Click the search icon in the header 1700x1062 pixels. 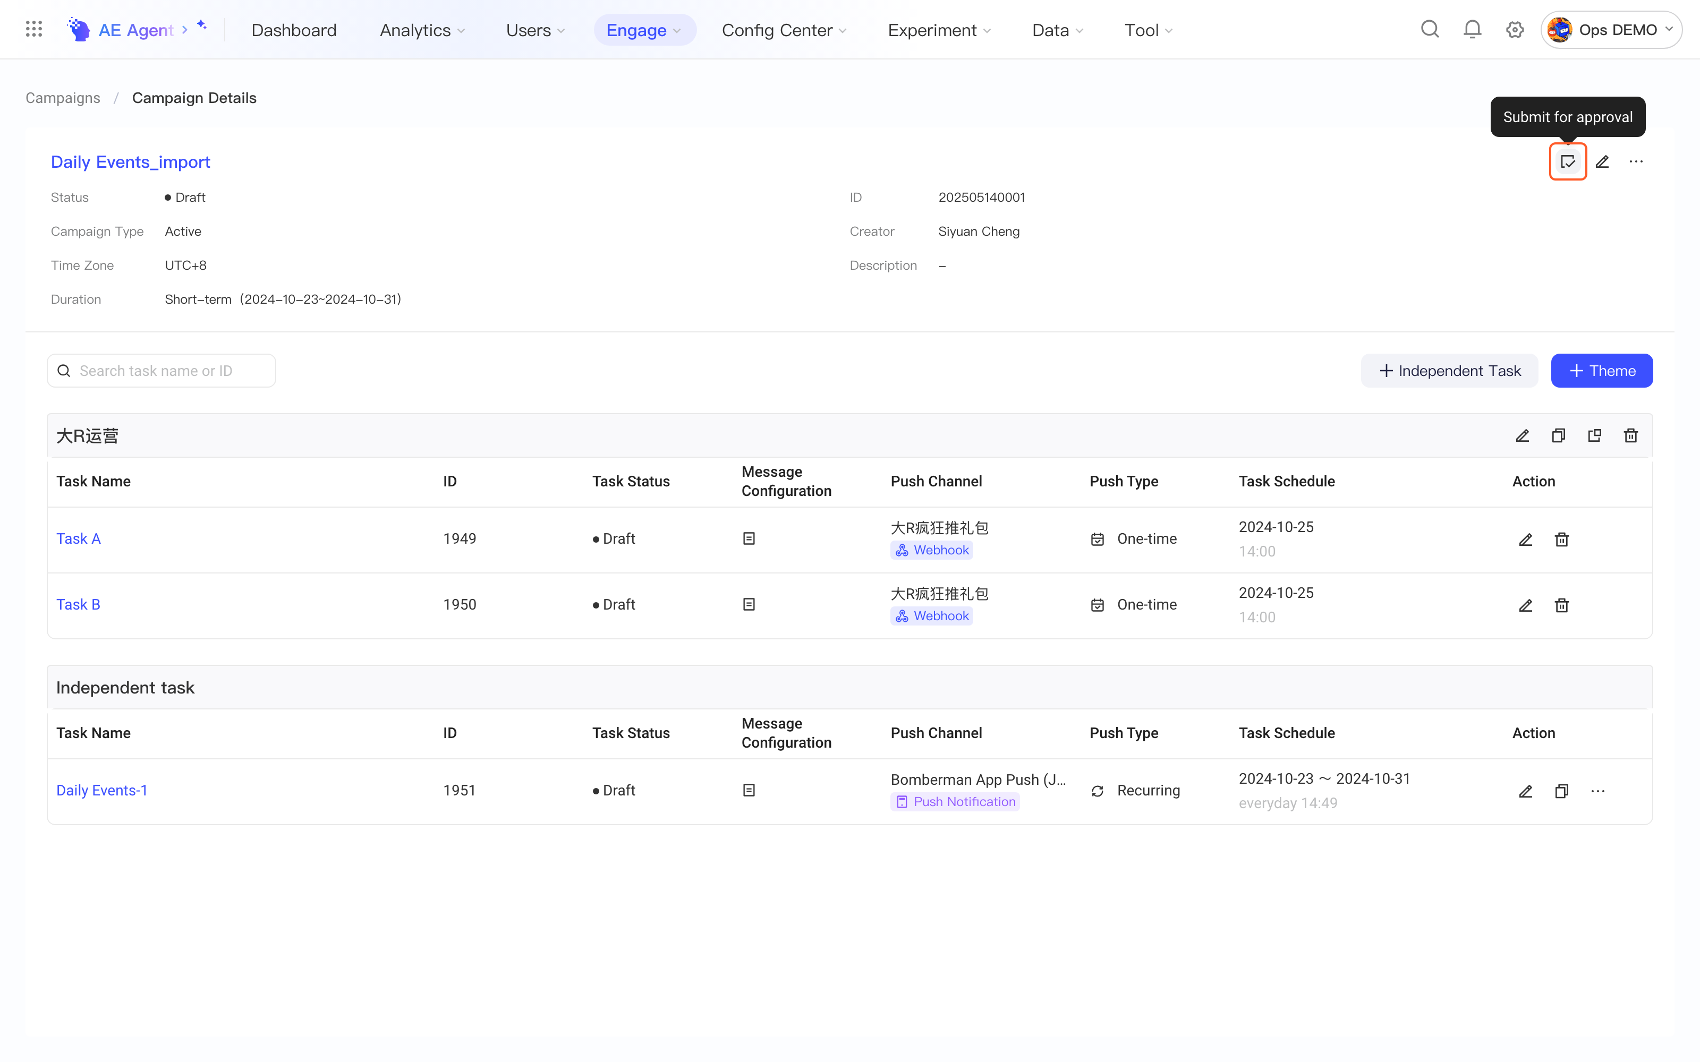1430,30
